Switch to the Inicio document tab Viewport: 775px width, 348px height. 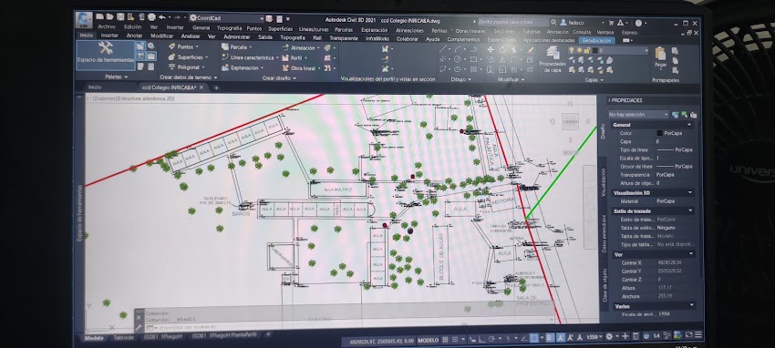(95, 87)
